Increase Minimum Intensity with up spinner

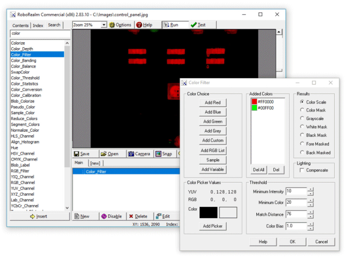[x=310, y=190]
